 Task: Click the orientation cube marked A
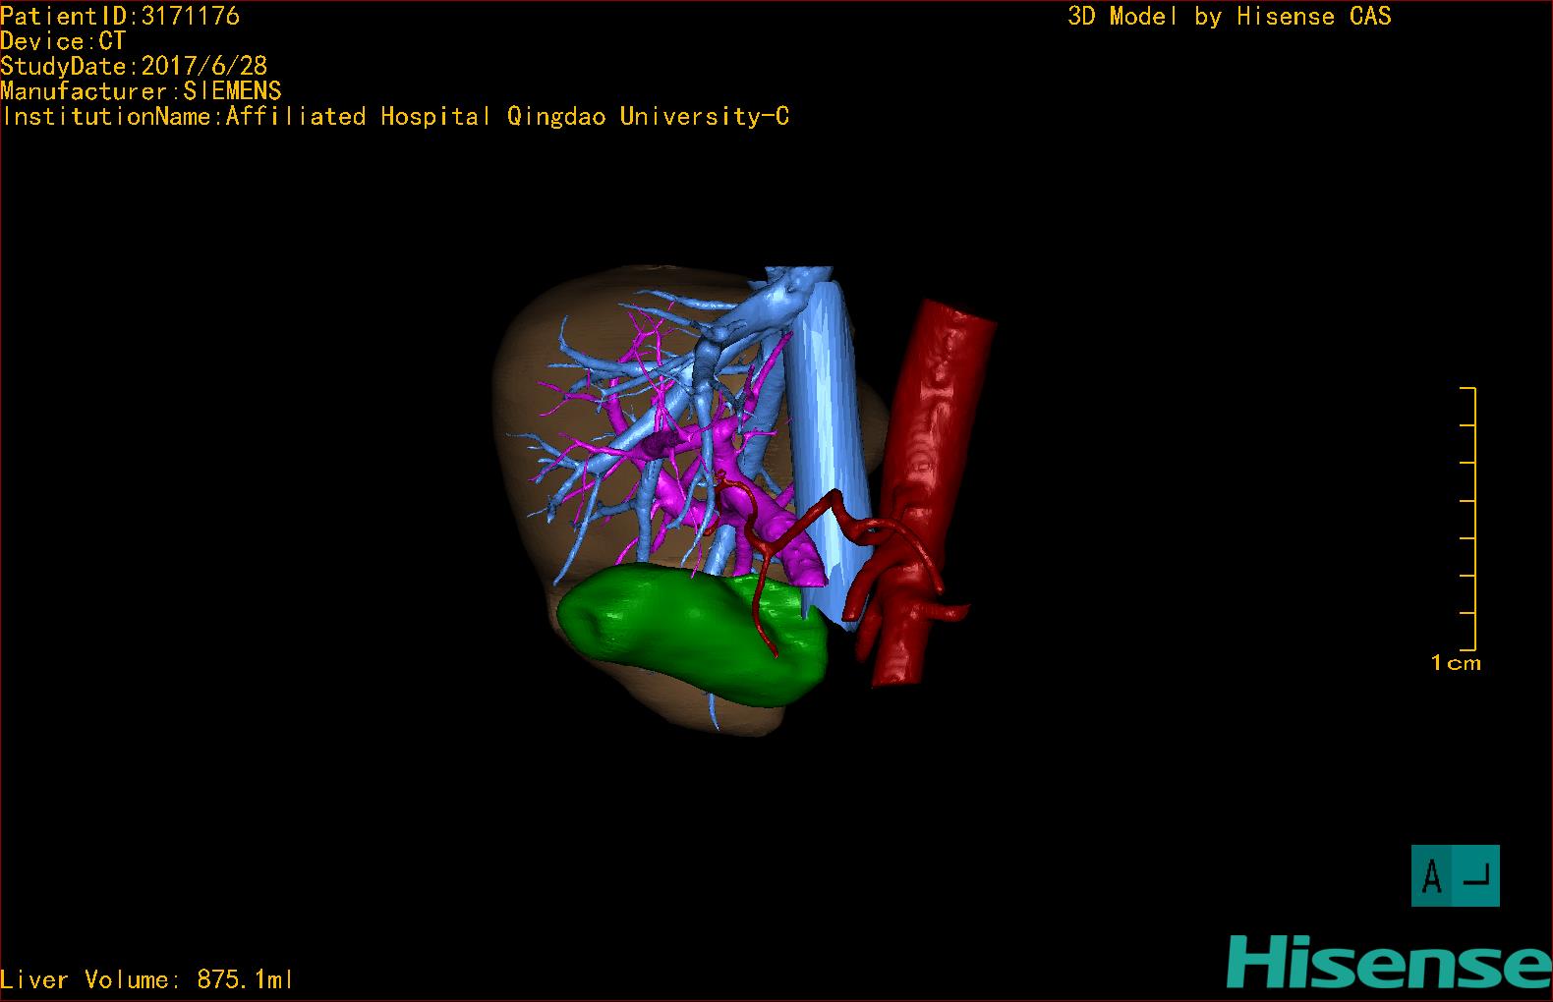tap(1456, 875)
